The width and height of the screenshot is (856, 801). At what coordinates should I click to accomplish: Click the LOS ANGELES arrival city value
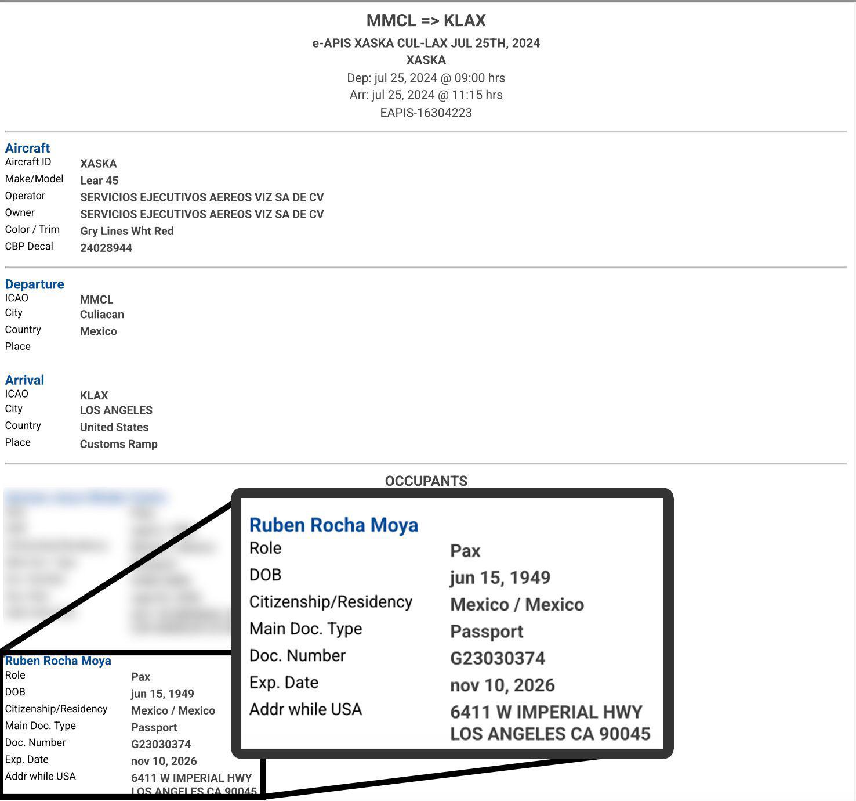click(116, 410)
